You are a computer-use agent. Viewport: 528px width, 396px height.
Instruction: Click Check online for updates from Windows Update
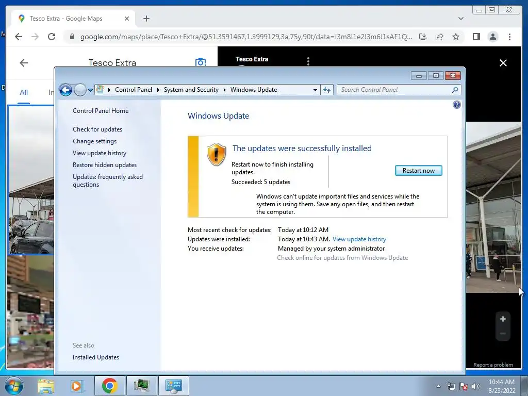coord(342,258)
